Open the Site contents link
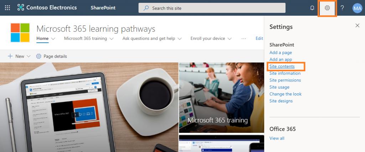 point(282,66)
